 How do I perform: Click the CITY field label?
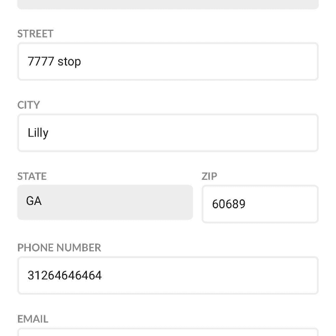pos(29,105)
